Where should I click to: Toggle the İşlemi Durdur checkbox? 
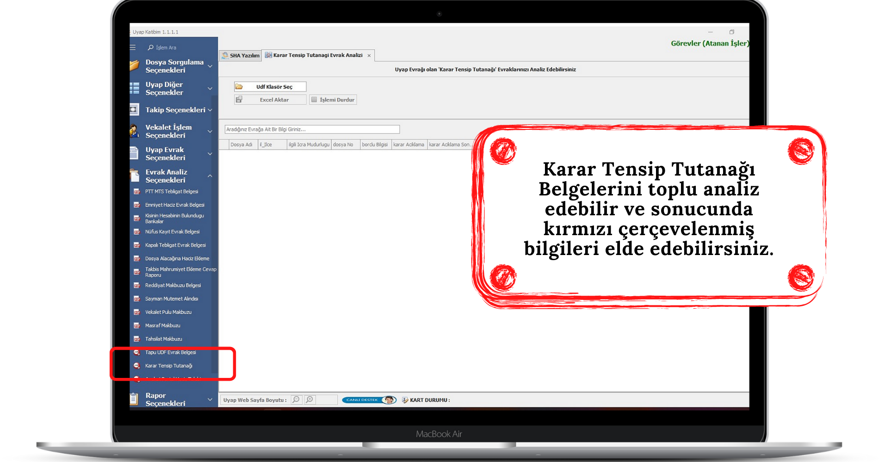[314, 99]
